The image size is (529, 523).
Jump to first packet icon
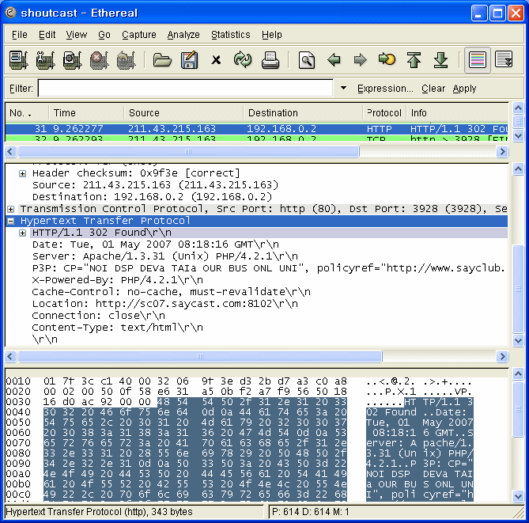tap(414, 60)
